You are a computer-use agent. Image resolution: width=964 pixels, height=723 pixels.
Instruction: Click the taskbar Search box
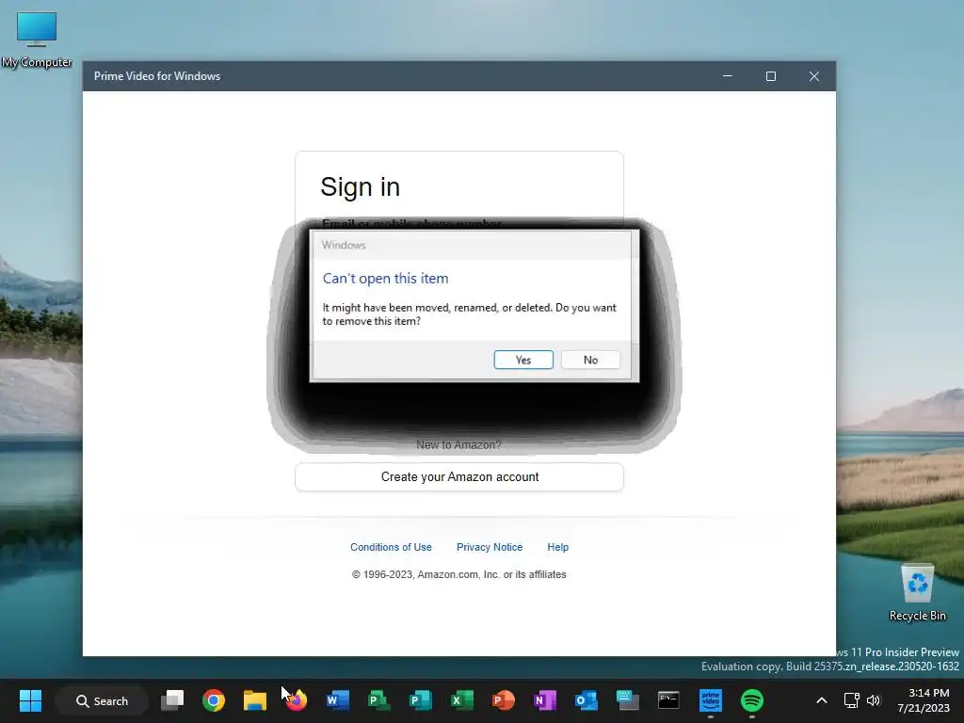[x=102, y=700]
